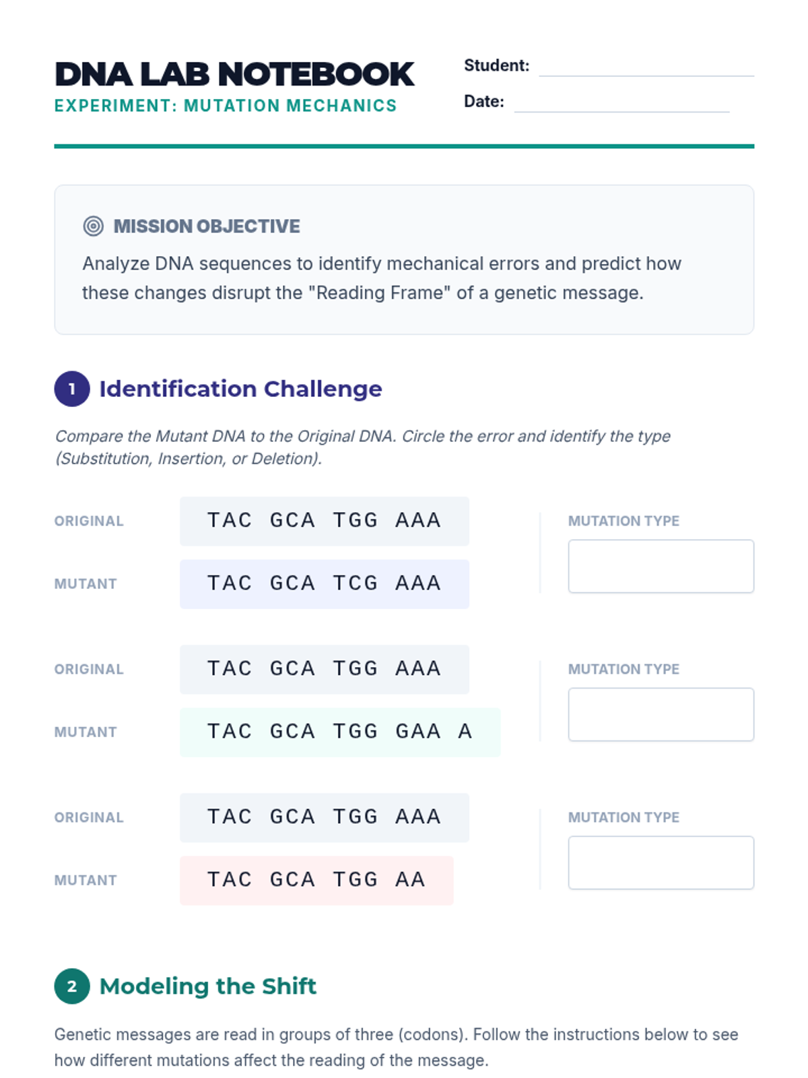The height and width of the screenshot is (1078, 808).
Task: Click the DNA LAB NOTEBOOK title
Action: click(x=234, y=74)
